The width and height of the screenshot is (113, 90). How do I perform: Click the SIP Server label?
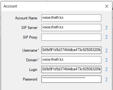[x=29, y=28]
